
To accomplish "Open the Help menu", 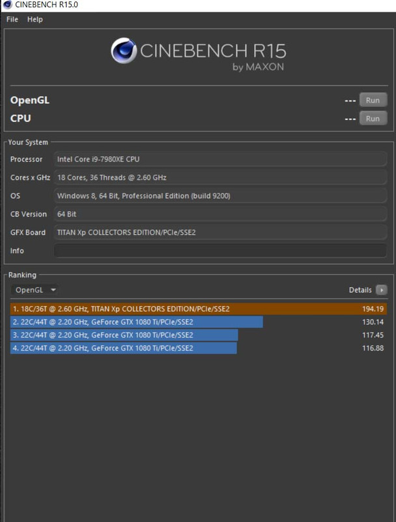I will (x=35, y=20).
